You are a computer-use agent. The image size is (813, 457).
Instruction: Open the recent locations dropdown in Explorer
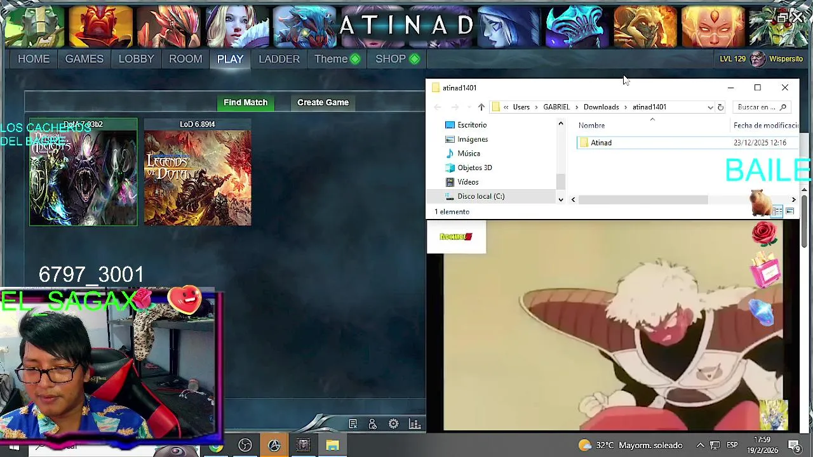point(469,107)
